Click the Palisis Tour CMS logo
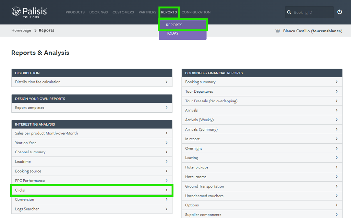Image resolution: width=351 pixels, height=218 pixels. 29,12
